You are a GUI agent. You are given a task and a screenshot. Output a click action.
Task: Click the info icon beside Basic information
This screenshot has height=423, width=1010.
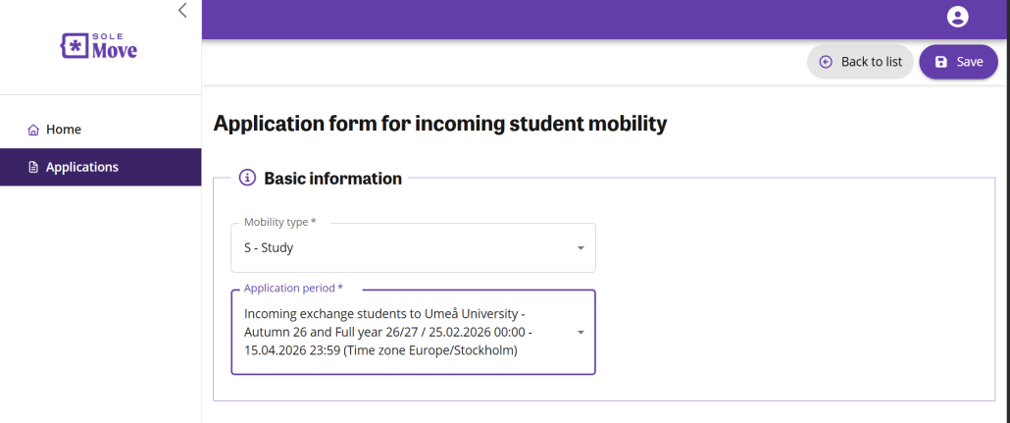coord(247,179)
